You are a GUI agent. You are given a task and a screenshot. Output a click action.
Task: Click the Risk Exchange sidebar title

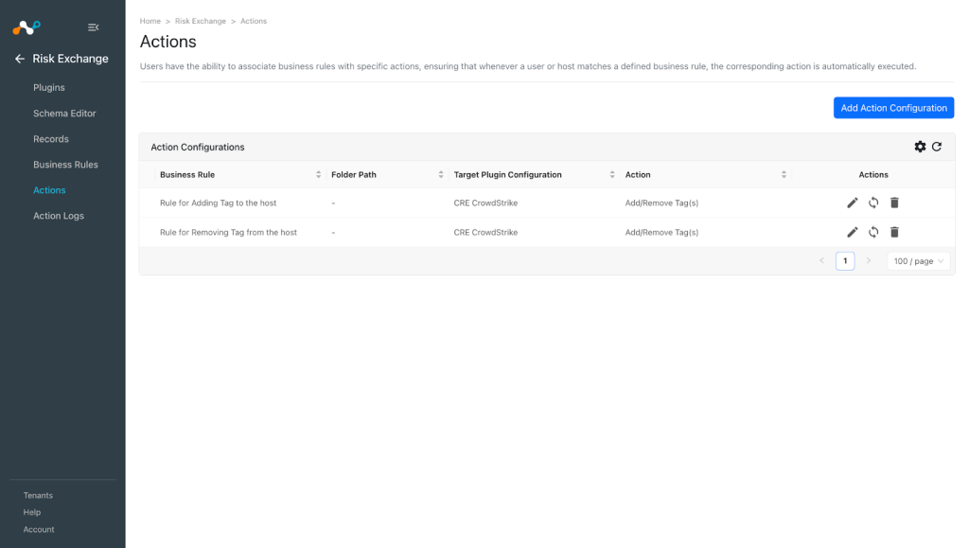pyautogui.click(x=70, y=59)
